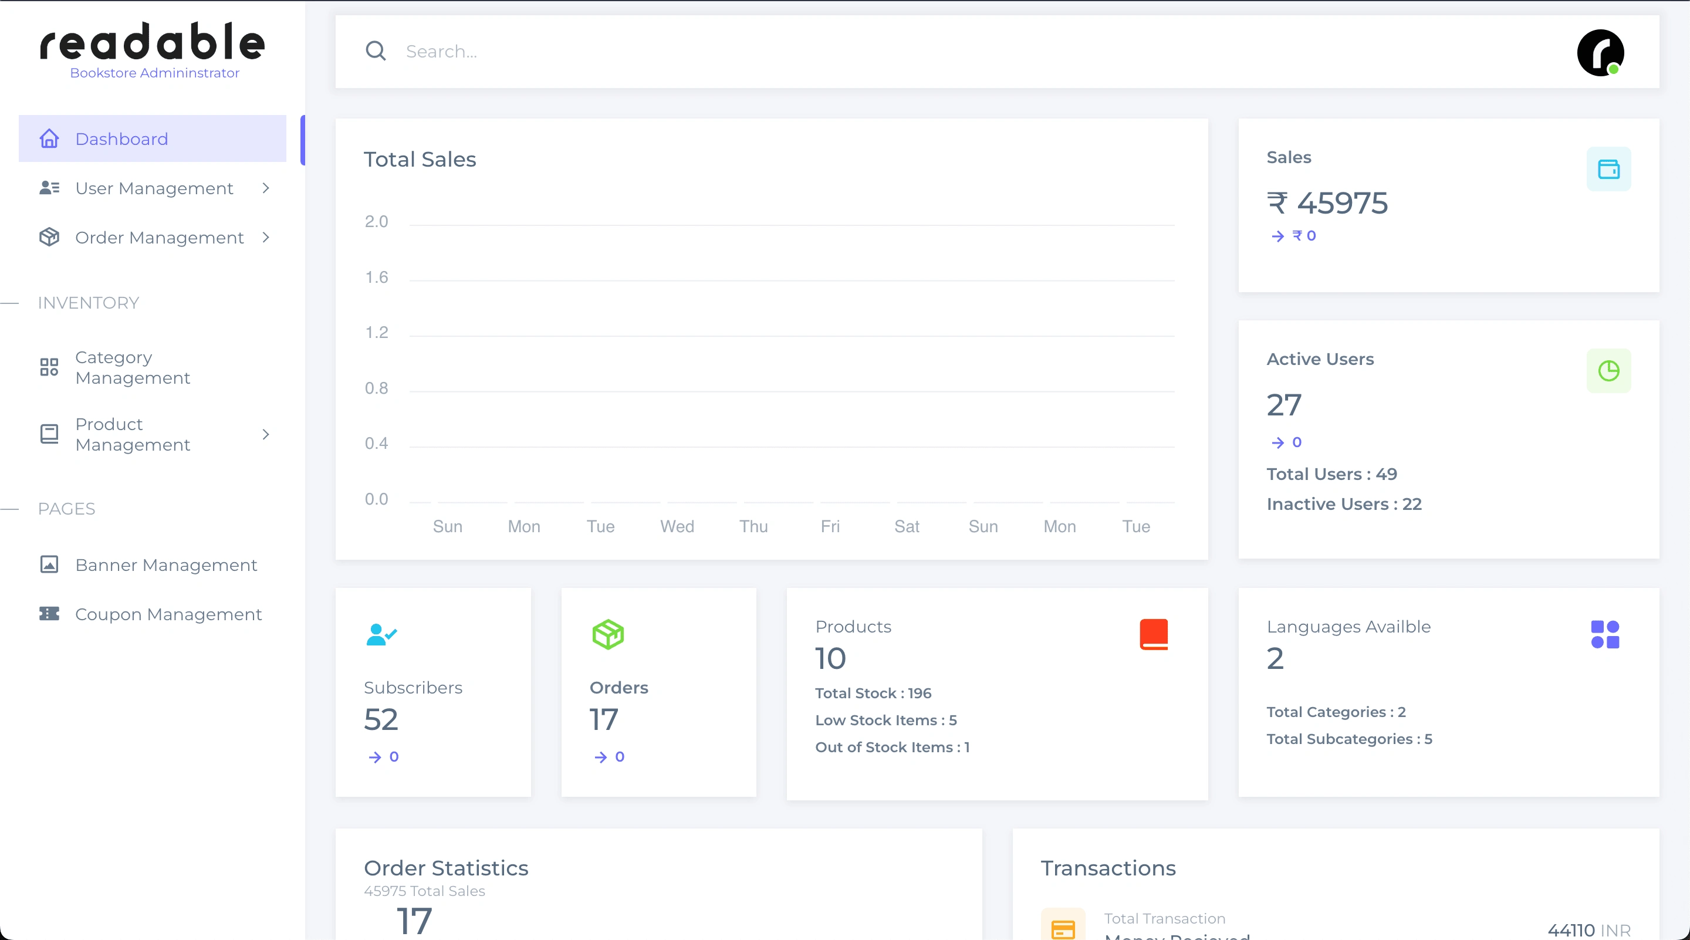Click Total Stock : 196 text
This screenshot has width=1690, height=940.
tap(873, 693)
